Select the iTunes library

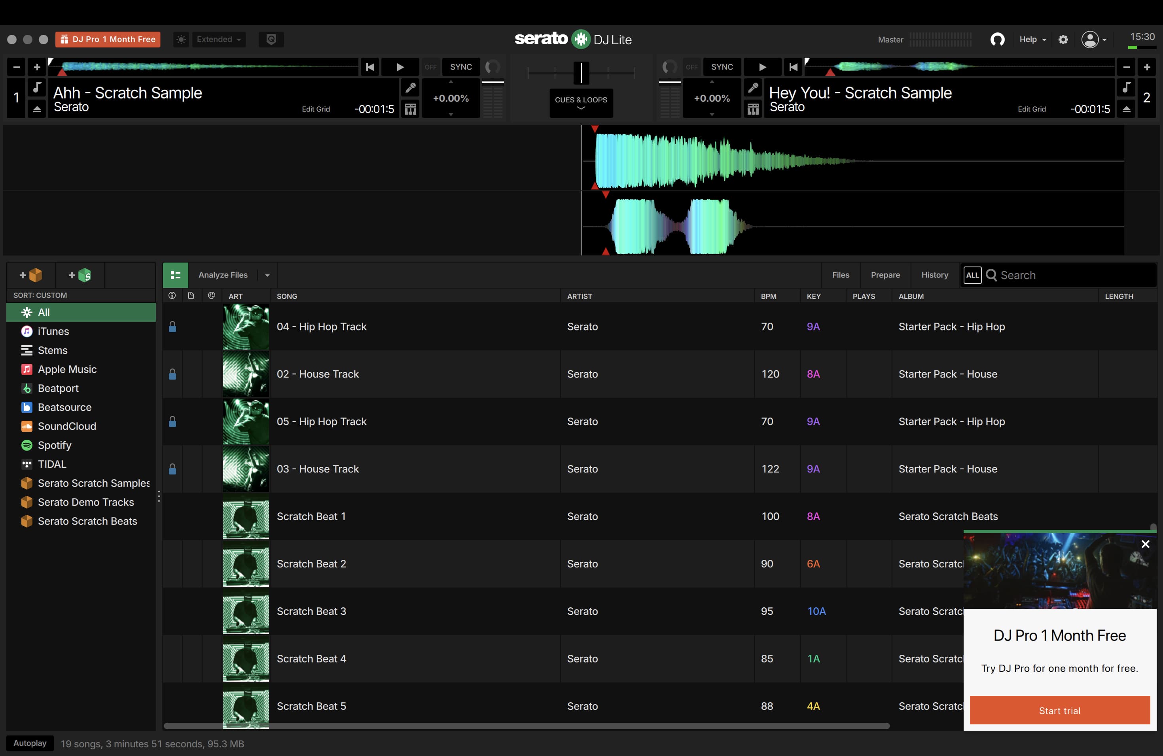[x=53, y=331]
